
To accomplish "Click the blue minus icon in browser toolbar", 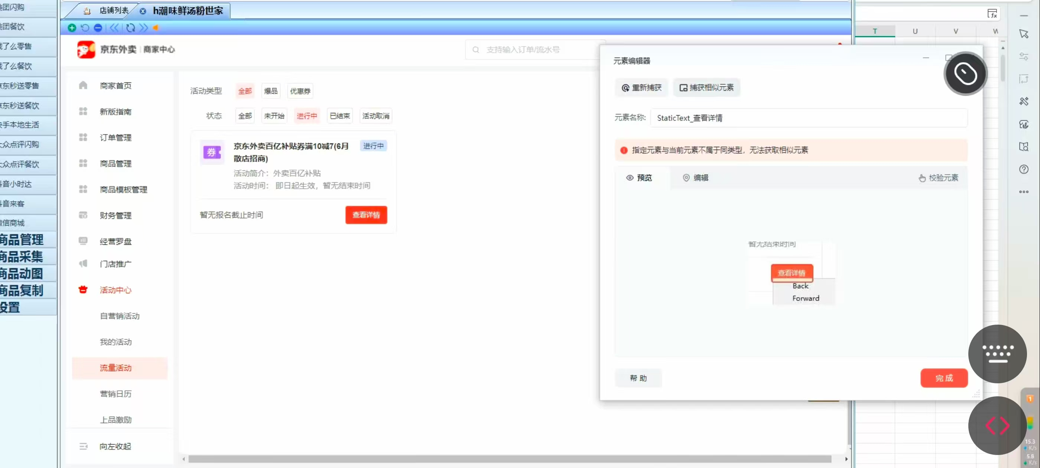I will [x=98, y=27].
